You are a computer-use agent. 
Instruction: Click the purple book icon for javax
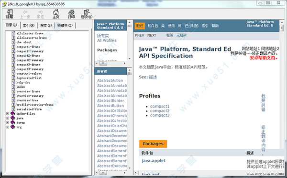[x=13, y=122]
